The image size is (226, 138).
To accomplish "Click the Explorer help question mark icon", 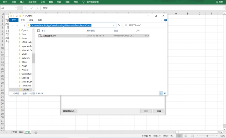I will 165,20.
